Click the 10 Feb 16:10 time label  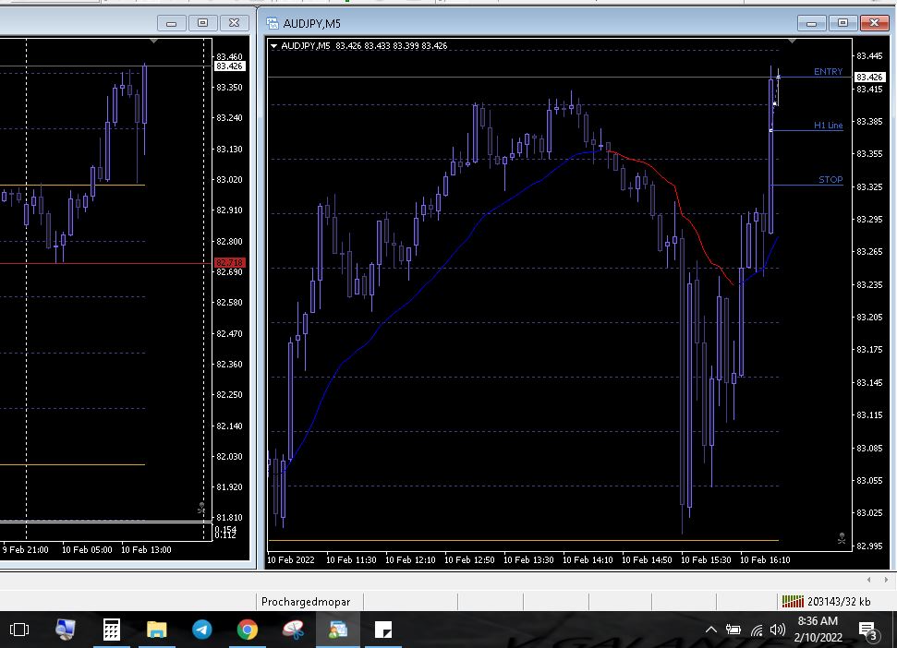(765, 560)
